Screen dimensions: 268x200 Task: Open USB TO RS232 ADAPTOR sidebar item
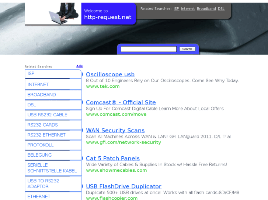(53, 183)
